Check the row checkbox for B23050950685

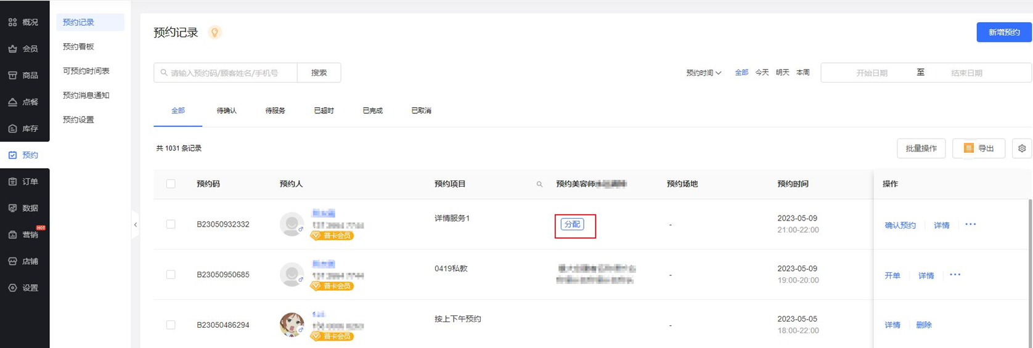coord(171,275)
